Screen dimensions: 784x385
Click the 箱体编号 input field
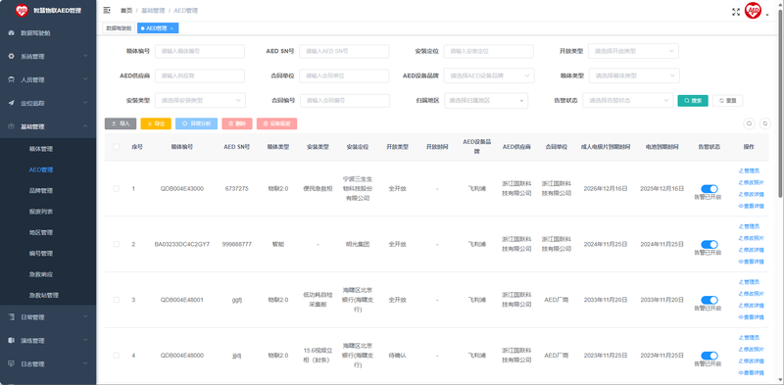[200, 51]
